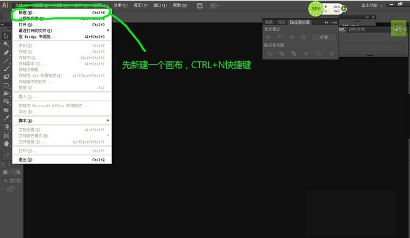Select the Magic Wand tool

(x=6, y=44)
